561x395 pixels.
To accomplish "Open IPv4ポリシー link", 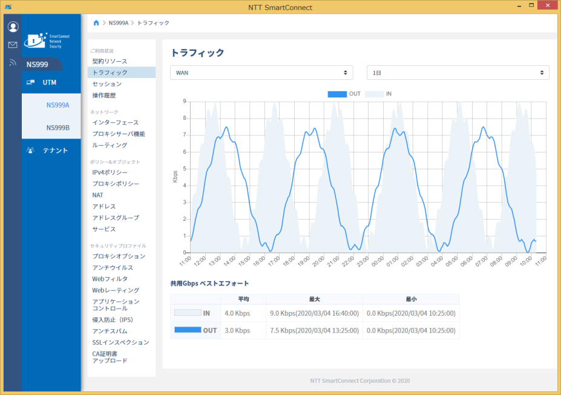I will [x=110, y=172].
